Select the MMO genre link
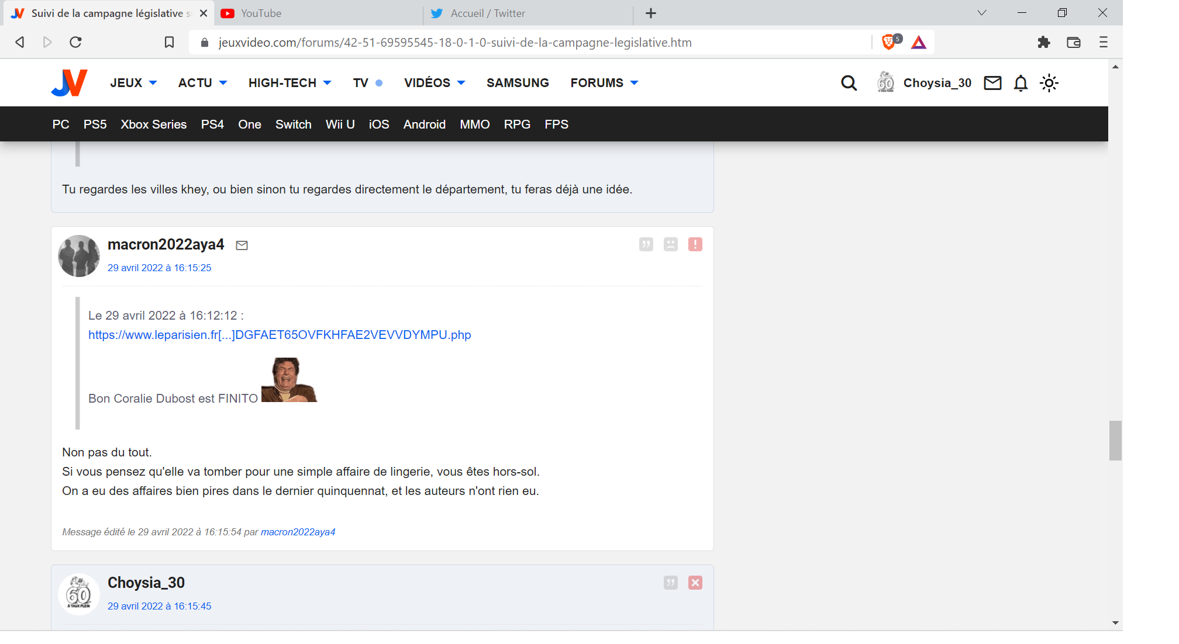Viewport: 1179px width, 644px height. click(475, 124)
